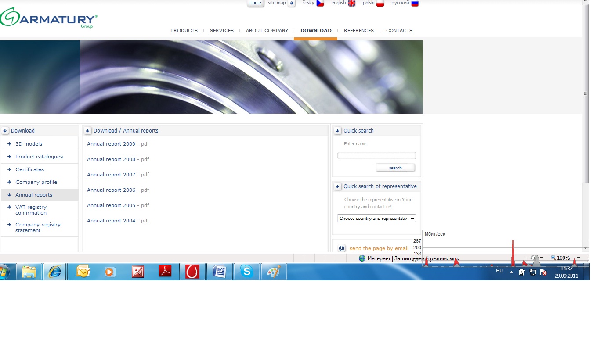This screenshot has width=600, height=337.
Task: Click the Enter name search field
Action: click(376, 156)
